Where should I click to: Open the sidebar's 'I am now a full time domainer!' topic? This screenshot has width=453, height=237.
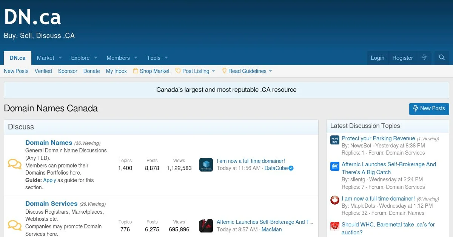378,199
